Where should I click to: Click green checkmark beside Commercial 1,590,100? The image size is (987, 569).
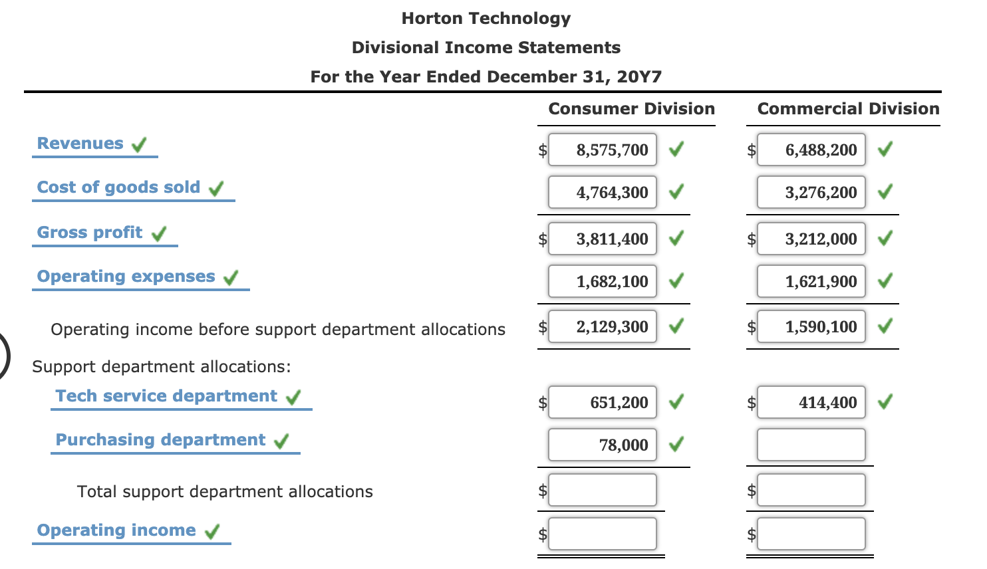885,326
